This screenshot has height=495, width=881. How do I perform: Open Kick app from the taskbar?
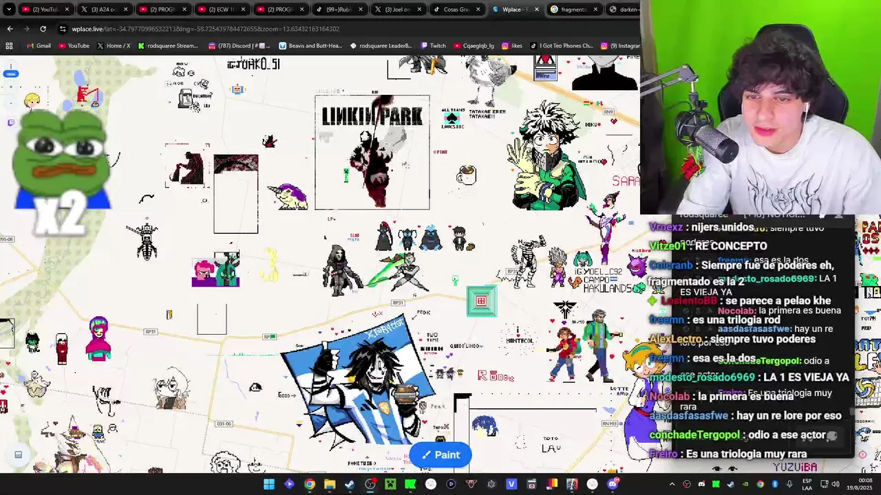(410, 484)
